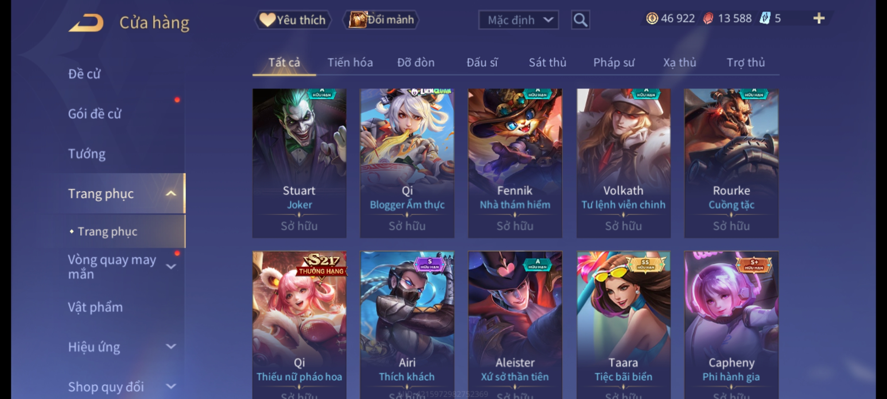Open the search magnifier icon
The image size is (887, 399).
pos(580,20)
